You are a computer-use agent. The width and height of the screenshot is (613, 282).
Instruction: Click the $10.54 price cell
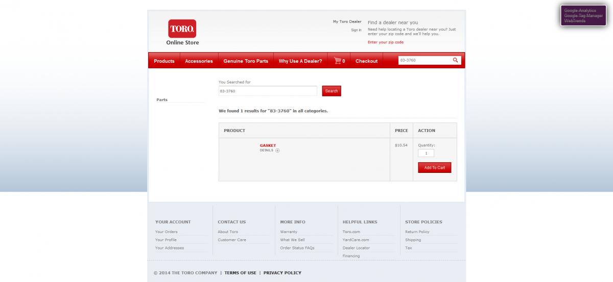[401, 145]
